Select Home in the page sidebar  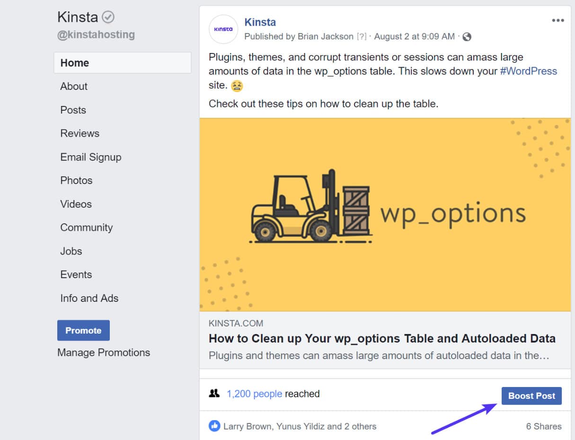(x=74, y=62)
